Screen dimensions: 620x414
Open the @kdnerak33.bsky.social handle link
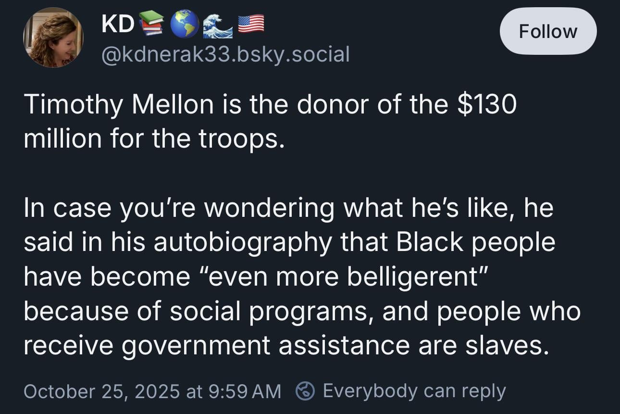225,54
